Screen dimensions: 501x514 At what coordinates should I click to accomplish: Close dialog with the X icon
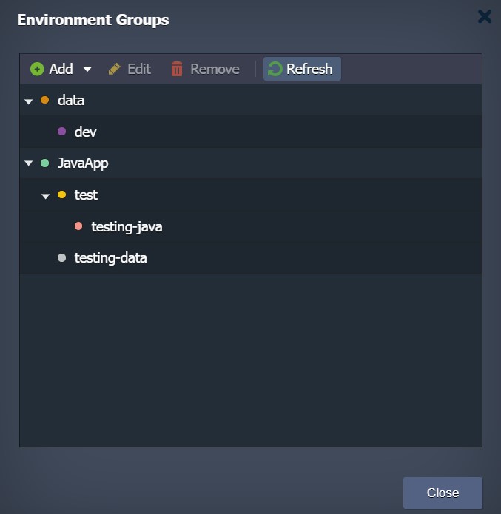point(485,16)
